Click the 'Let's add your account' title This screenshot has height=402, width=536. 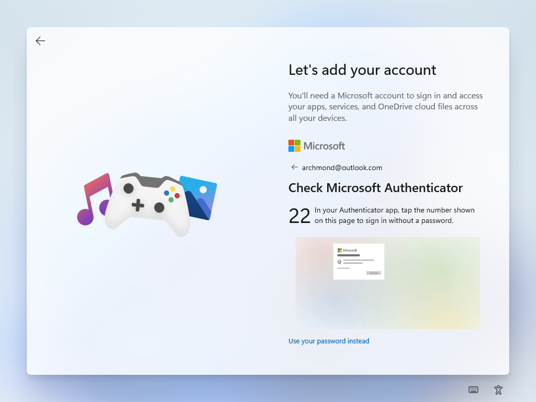click(362, 70)
